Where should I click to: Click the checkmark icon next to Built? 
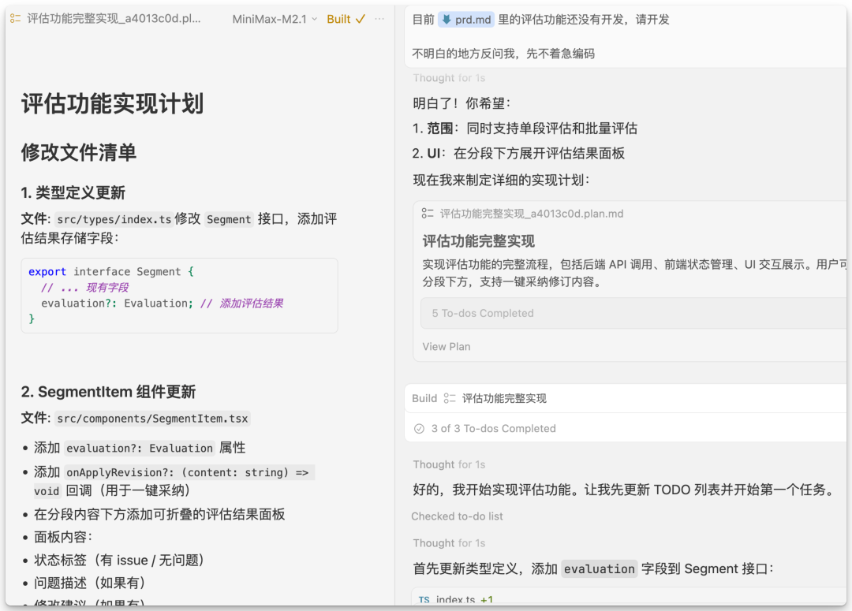362,18
